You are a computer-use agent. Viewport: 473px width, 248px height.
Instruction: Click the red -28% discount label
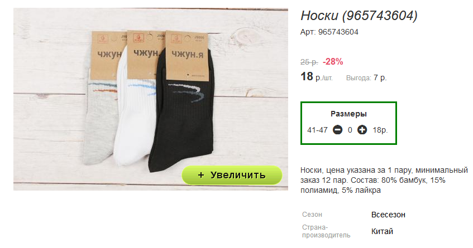(x=333, y=62)
